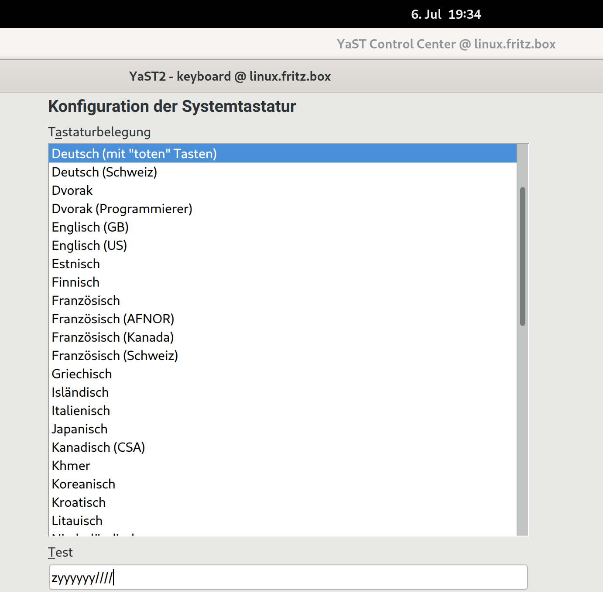Select "Kanadisch (CSA)" layout
This screenshot has height=592, width=603.
pyautogui.click(x=283, y=447)
